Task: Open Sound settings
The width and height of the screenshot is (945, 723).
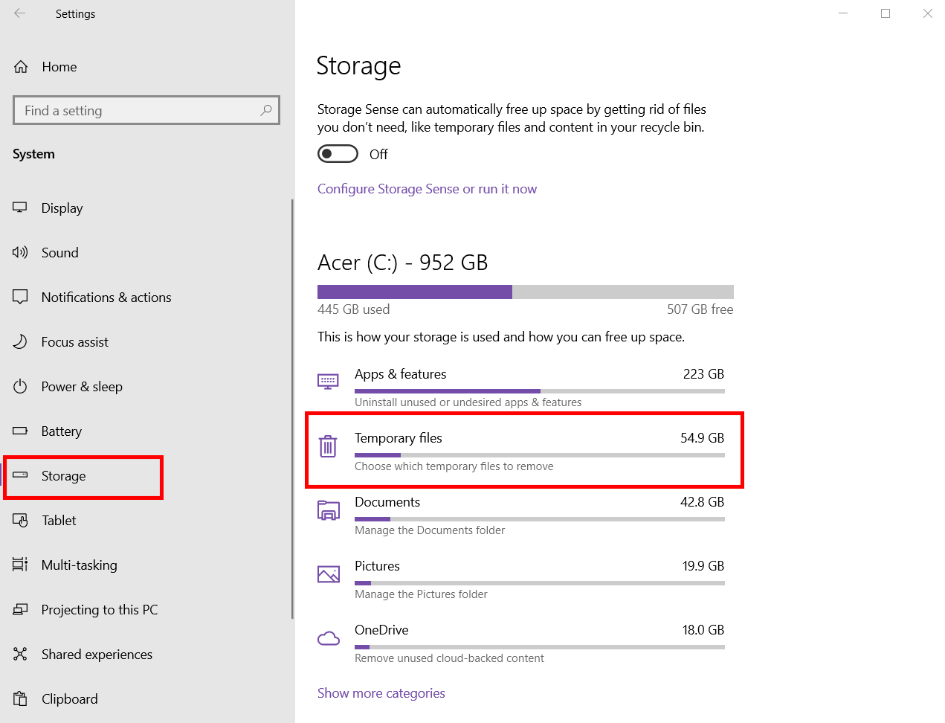Action: click(147, 253)
